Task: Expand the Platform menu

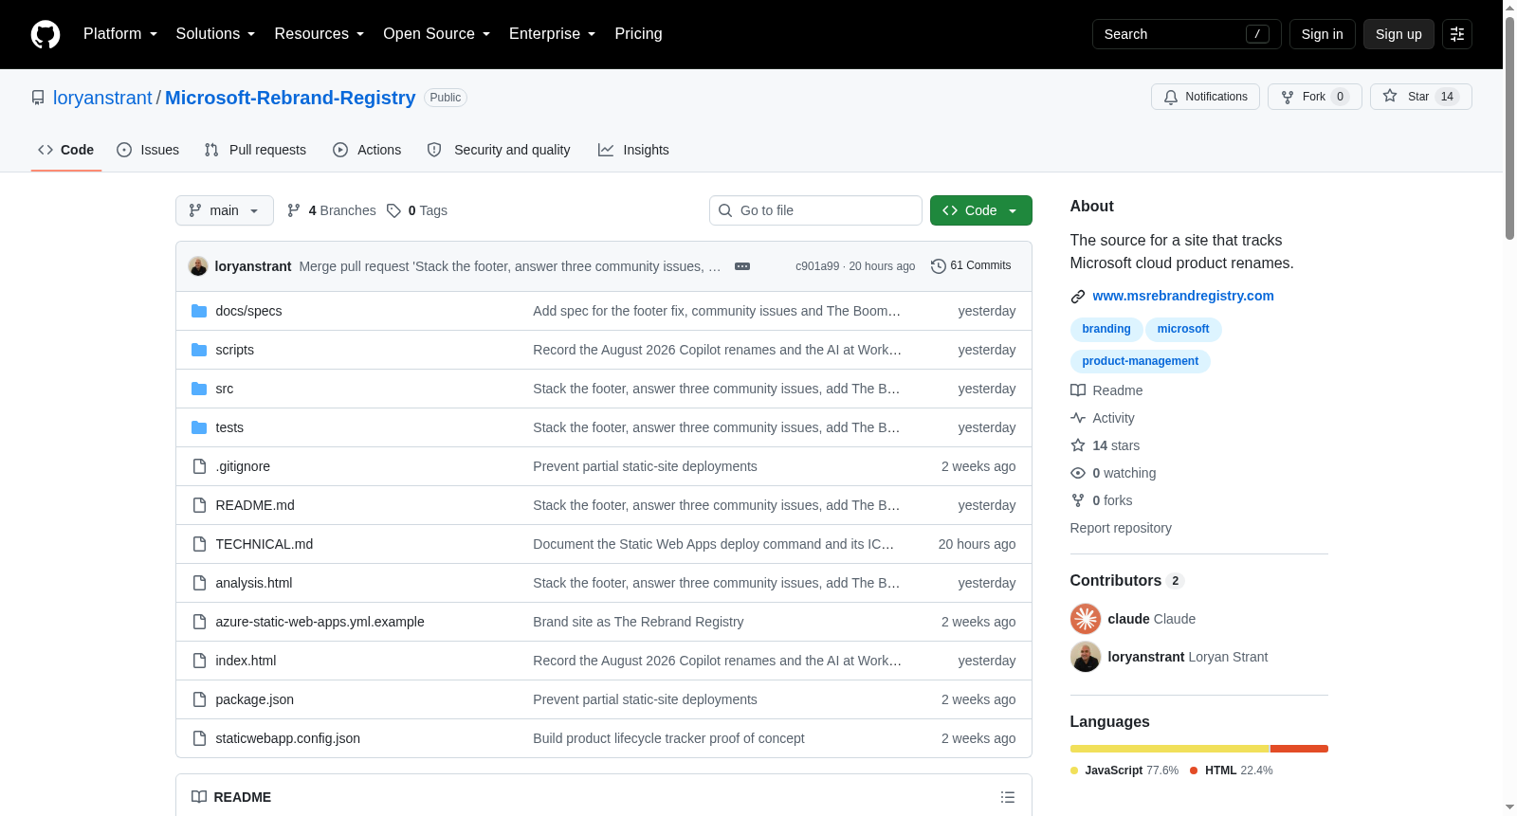Action: click(120, 34)
